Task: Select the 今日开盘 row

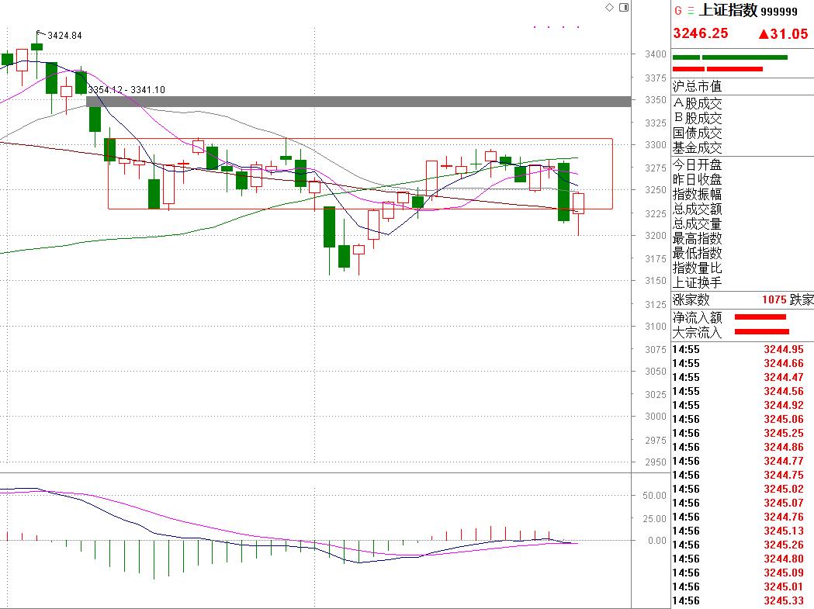Action: click(743, 164)
